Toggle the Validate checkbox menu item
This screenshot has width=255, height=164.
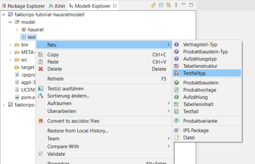pos(41,154)
